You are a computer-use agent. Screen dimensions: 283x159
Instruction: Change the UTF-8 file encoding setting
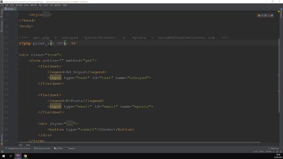click(x=268, y=151)
